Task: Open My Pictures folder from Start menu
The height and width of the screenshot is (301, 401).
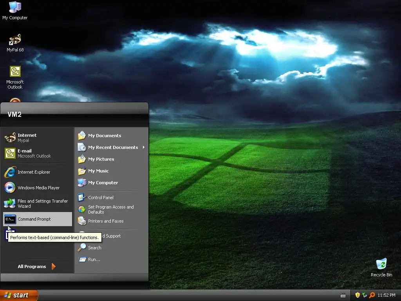Action: (111, 159)
